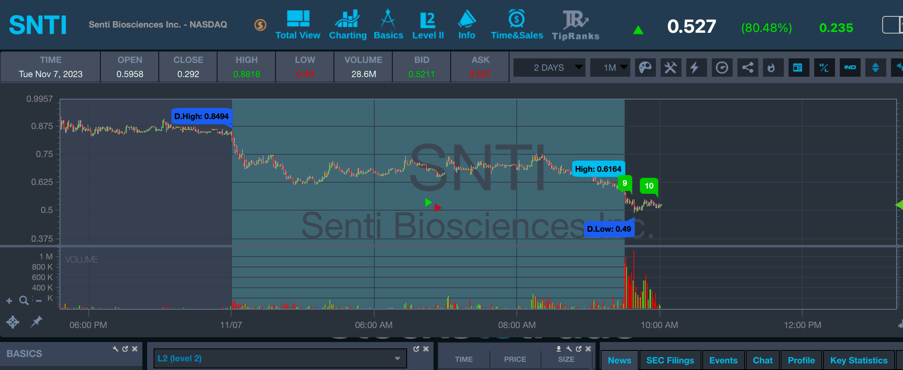
Task: Pin the chart with the pushpin icon
Action: pyautogui.click(x=36, y=321)
